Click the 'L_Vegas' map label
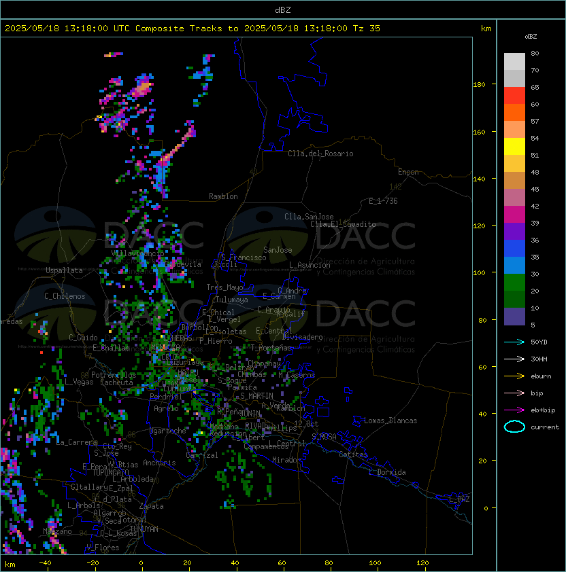The image size is (566, 572). point(79,382)
